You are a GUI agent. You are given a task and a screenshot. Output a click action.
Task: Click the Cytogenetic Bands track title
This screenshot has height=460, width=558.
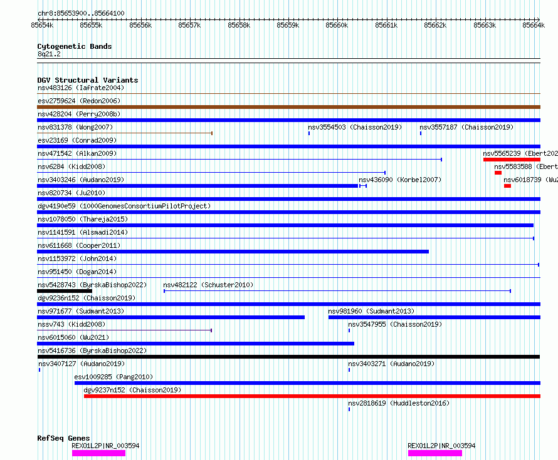tap(75, 46)
